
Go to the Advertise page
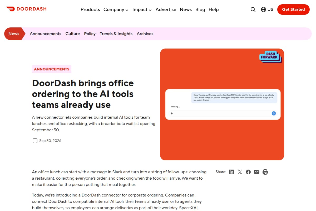pyautogui.click(x=166, y=9)
